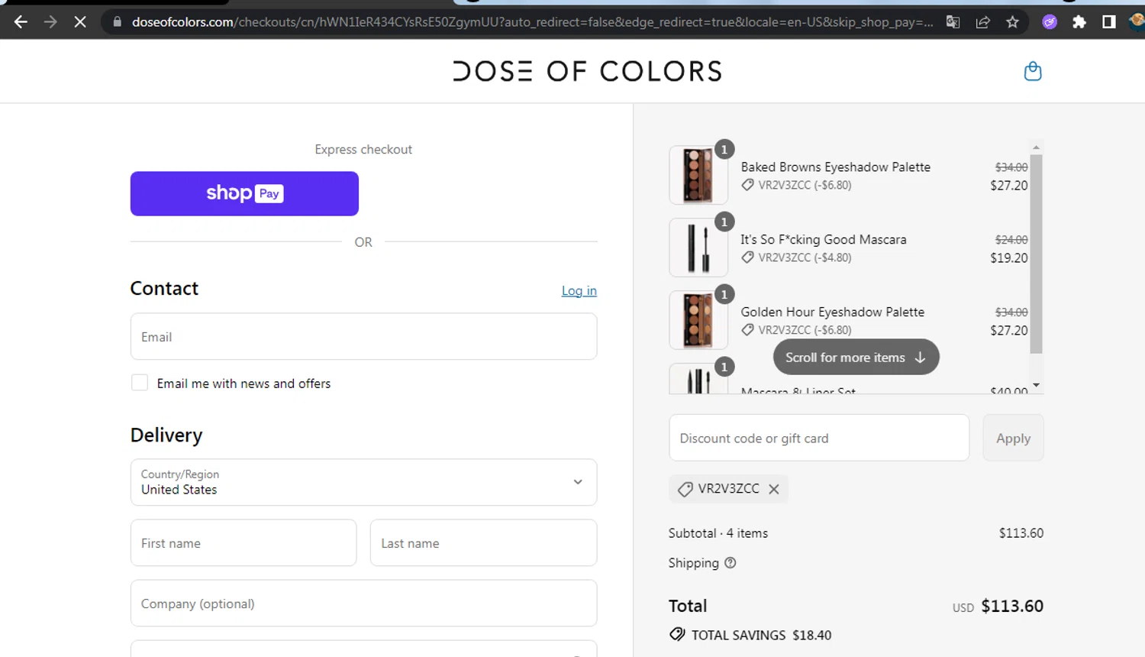Click the First name field
This screenshot has height=657, width=1145.
click(244, 542)
